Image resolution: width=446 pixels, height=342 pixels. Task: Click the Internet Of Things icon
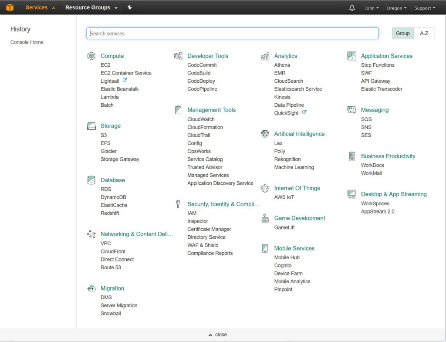[x=265, y=188]
